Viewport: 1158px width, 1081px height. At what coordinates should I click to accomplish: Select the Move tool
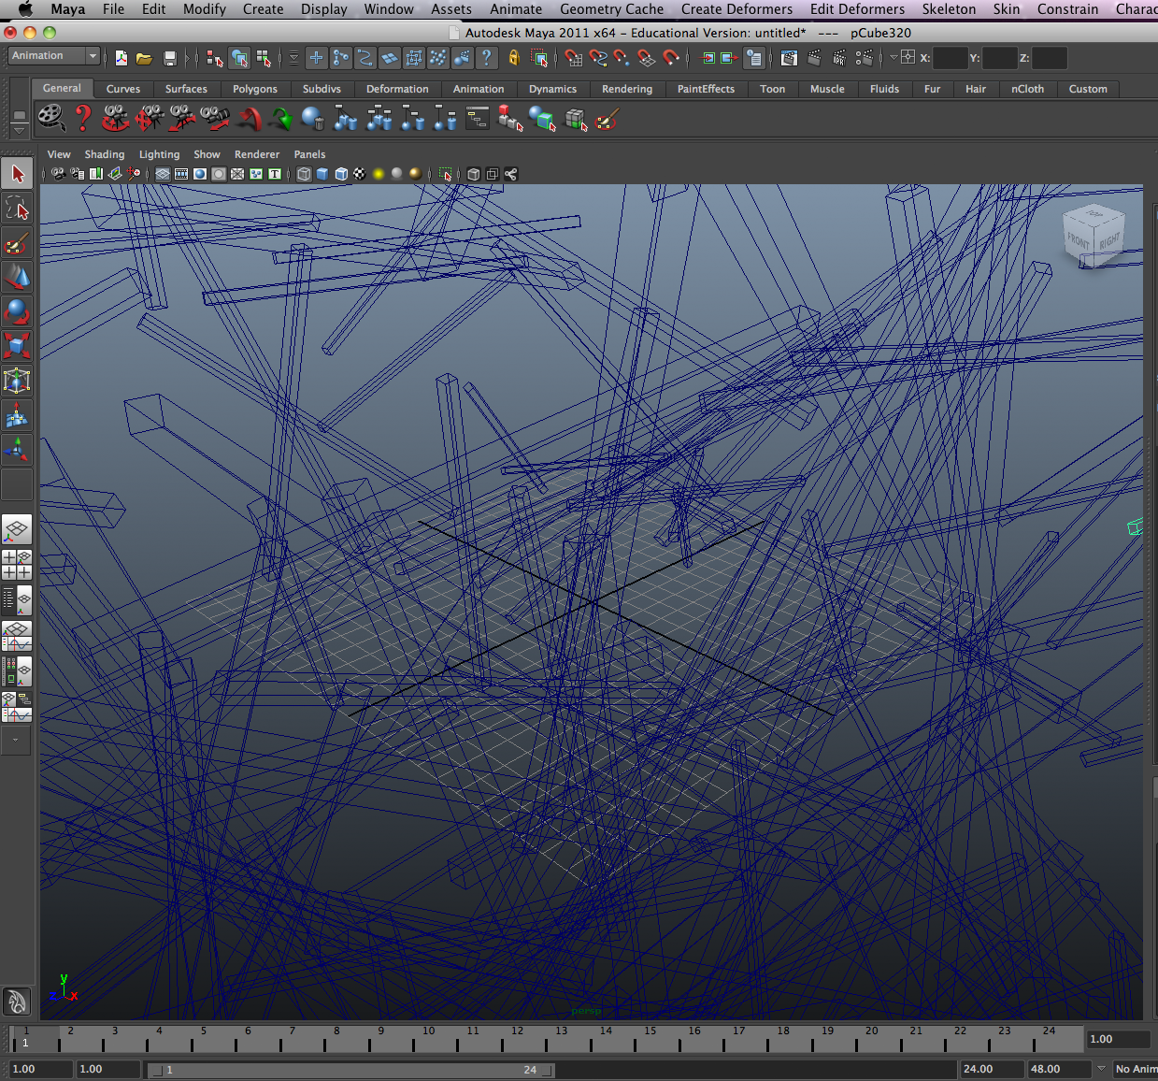pos(17,277)
